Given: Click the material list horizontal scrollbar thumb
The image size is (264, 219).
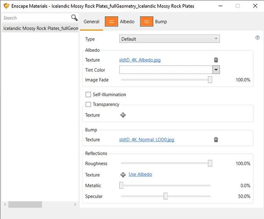Looking at the screenshot, I should [x=25, y=205].
